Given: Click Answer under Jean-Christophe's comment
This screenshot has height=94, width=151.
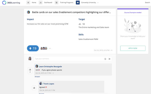Looking at the screenshot, I should tap(37, 76).
